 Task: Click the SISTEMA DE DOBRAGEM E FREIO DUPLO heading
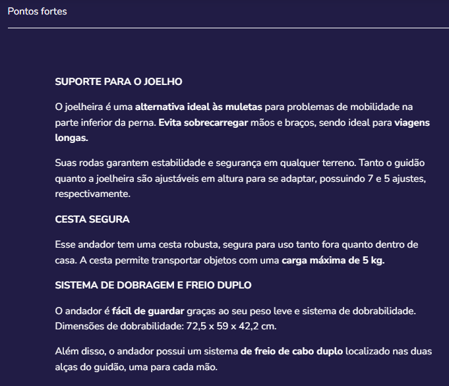tap(153, 285)
